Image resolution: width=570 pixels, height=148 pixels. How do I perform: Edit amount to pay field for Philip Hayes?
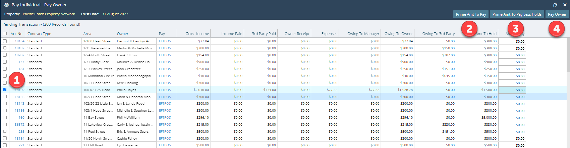512,90
